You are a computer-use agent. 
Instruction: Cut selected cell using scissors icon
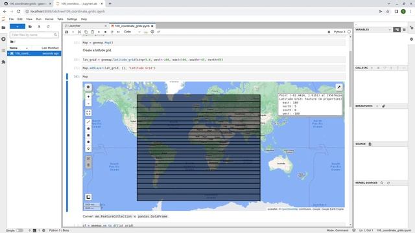tap(79, 32)
